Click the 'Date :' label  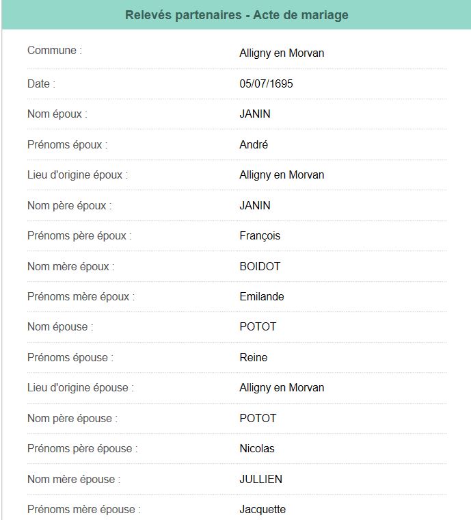point(41,84)
